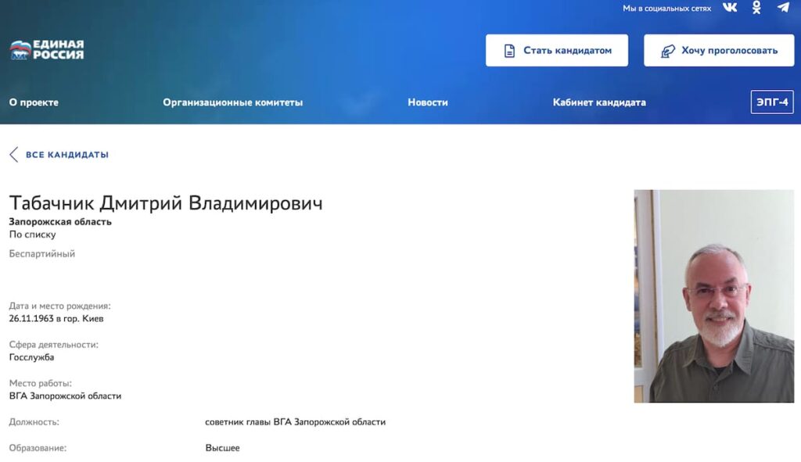Viewport: 801px width, 462px height.
Task: Open the Новости page
Action: [428, 102]
